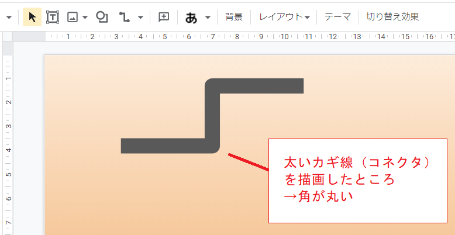Click the あ input tools icon
The image size is (455, 235).
point(191,18)
